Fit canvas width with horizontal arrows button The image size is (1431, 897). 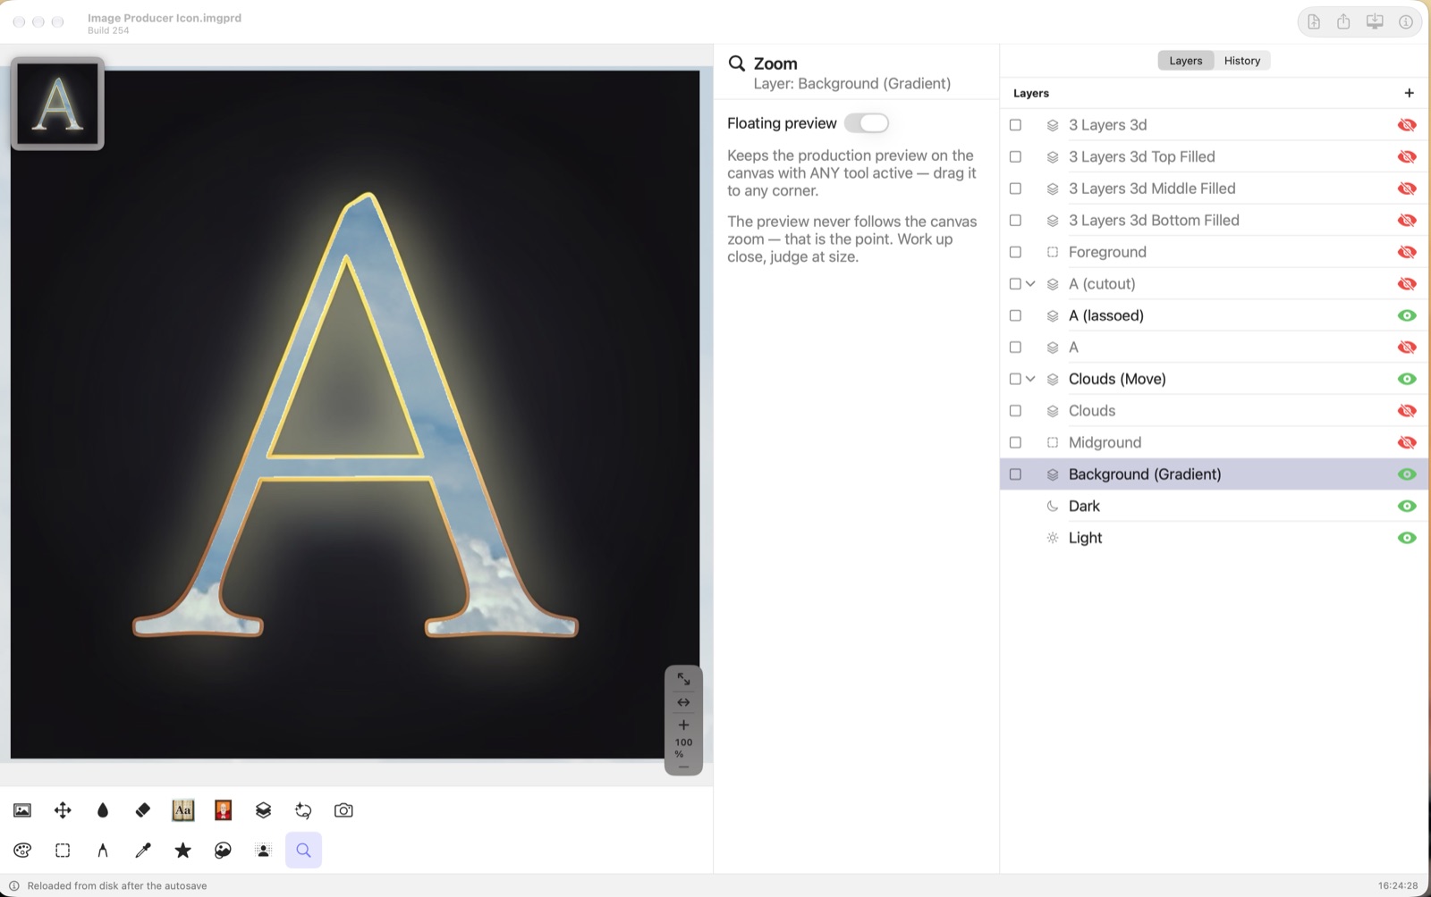point(683,702)
